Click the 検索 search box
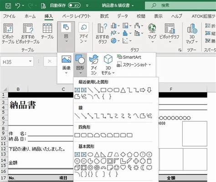 (x=180, y=5)
